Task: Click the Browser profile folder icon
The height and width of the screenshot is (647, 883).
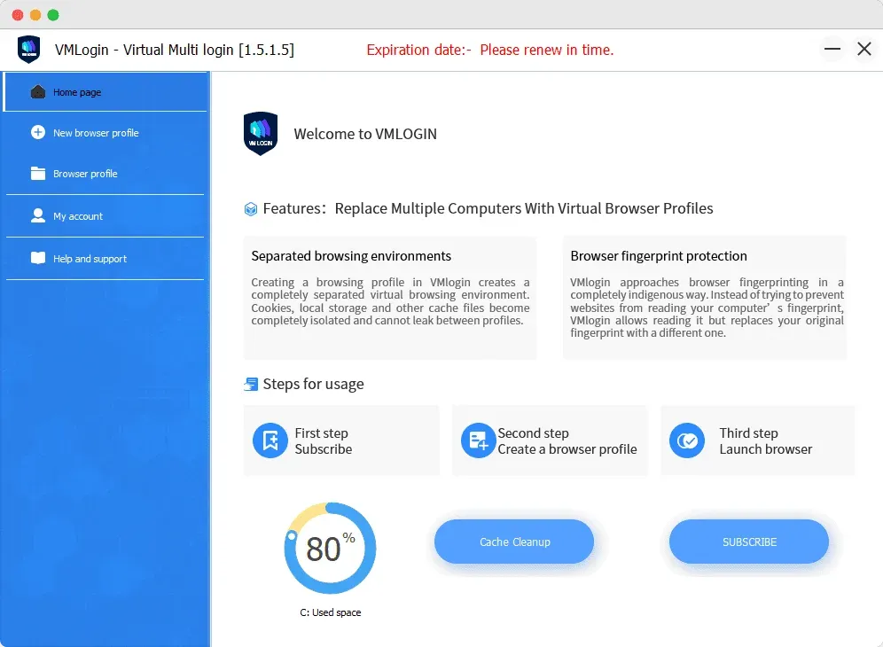Action: pyautogui.click(x=38, y=174)
